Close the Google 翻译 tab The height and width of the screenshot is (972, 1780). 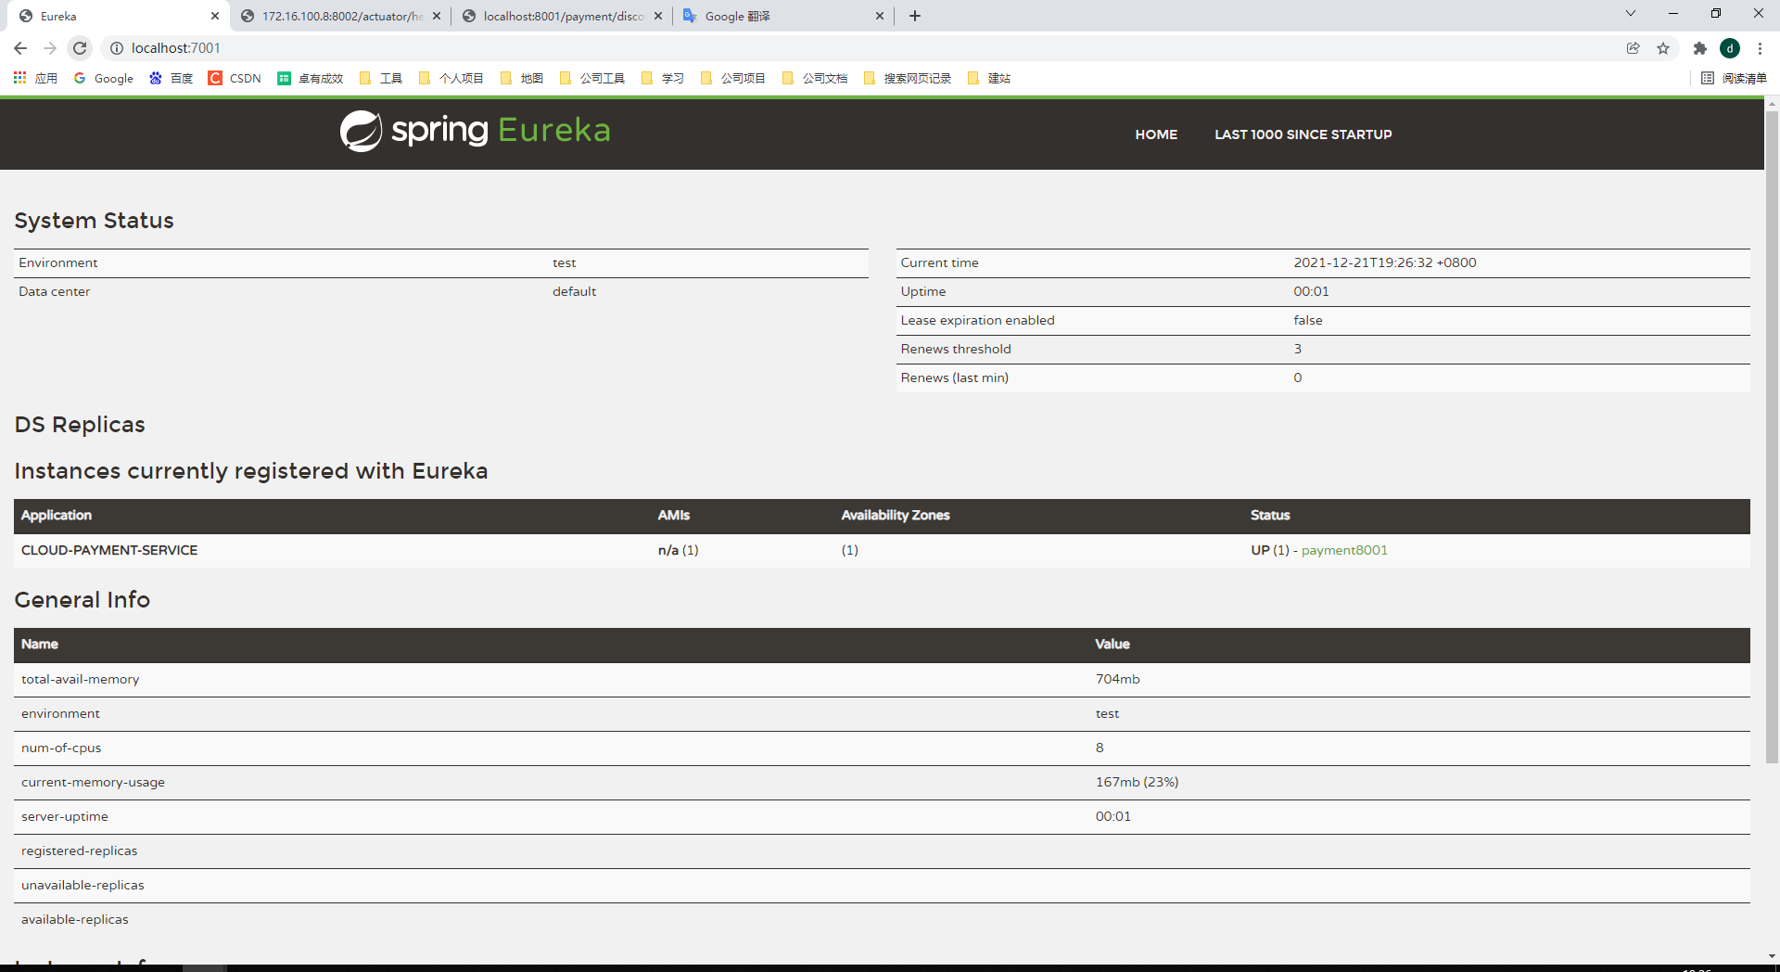point(880,16)
